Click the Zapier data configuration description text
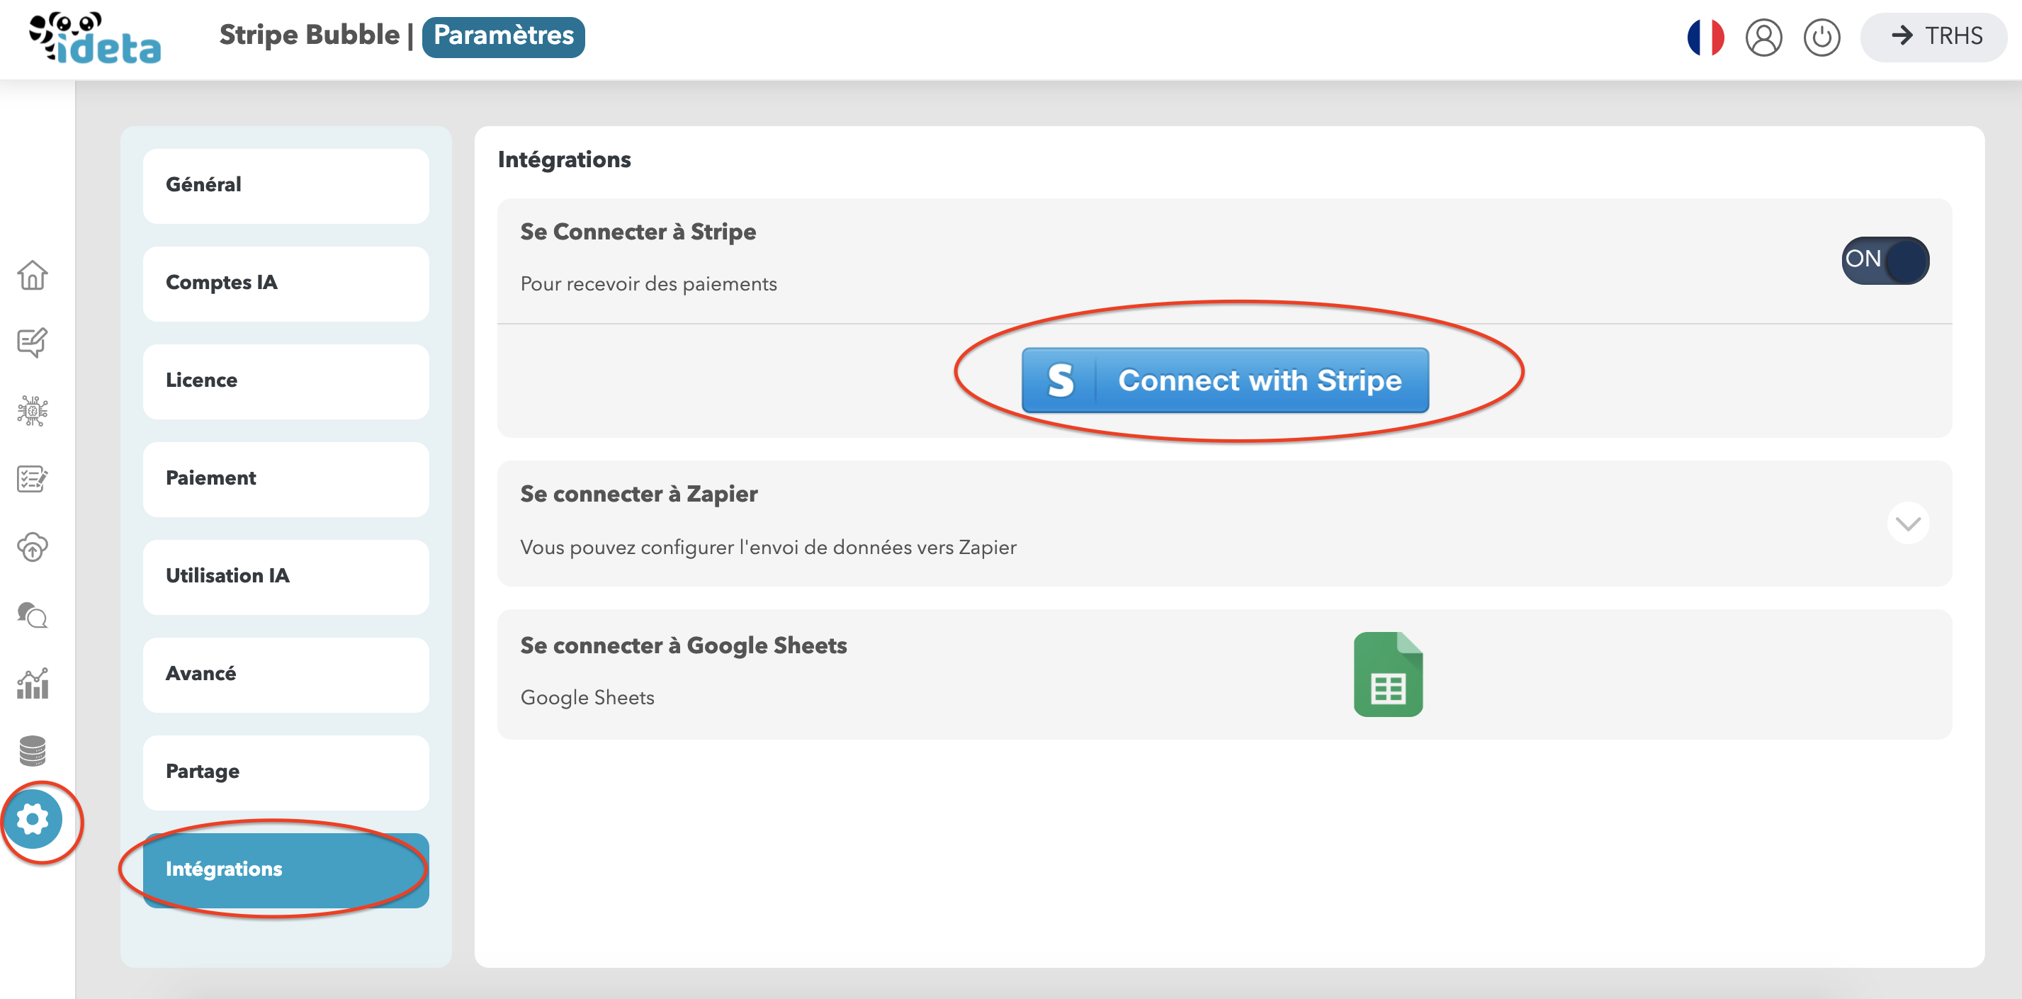 coord(769,547)
